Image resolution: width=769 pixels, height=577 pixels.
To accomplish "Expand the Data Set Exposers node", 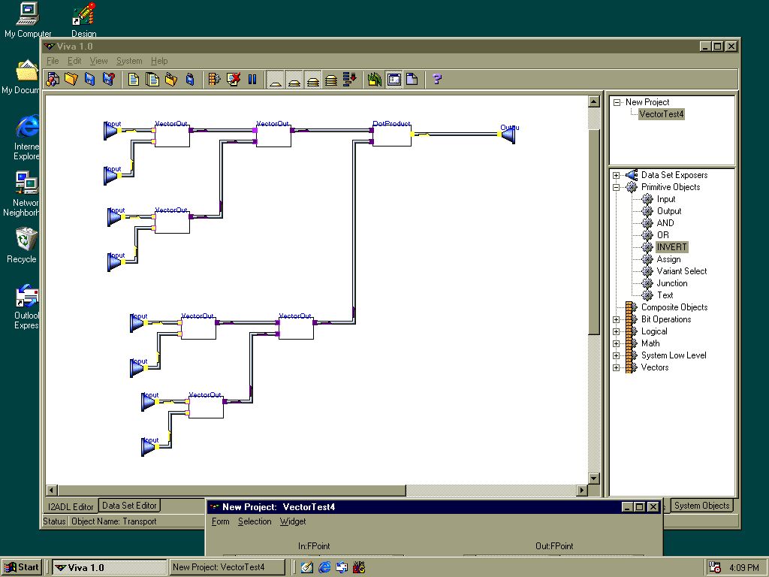I will tap(617, 175).
